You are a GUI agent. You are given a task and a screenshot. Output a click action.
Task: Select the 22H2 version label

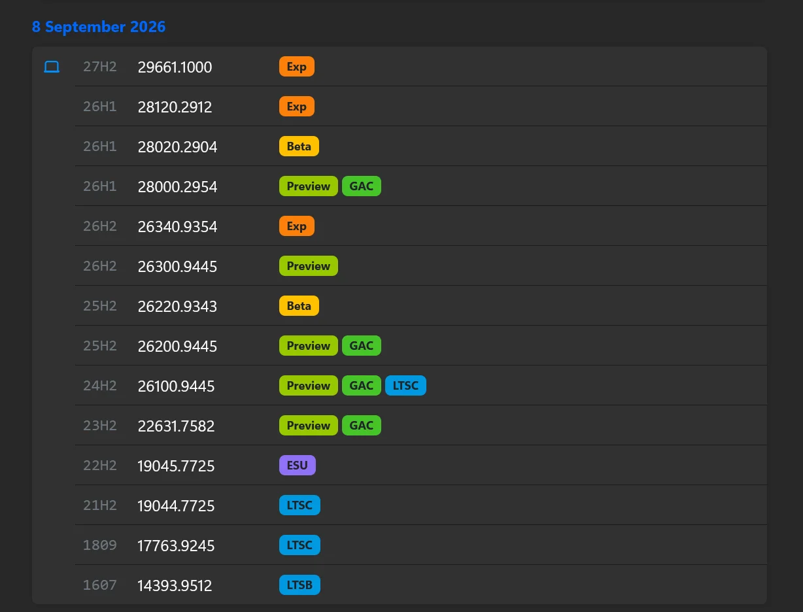pos(100,466)
